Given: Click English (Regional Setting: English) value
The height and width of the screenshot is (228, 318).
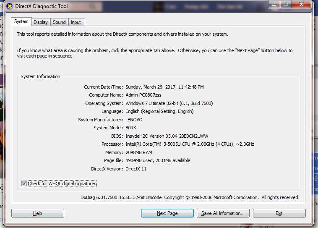Looking at the screenshot, I should coord(159,111).
